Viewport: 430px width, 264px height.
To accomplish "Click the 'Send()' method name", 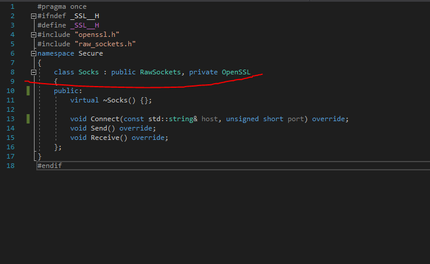I will click(x=103, y=128).
